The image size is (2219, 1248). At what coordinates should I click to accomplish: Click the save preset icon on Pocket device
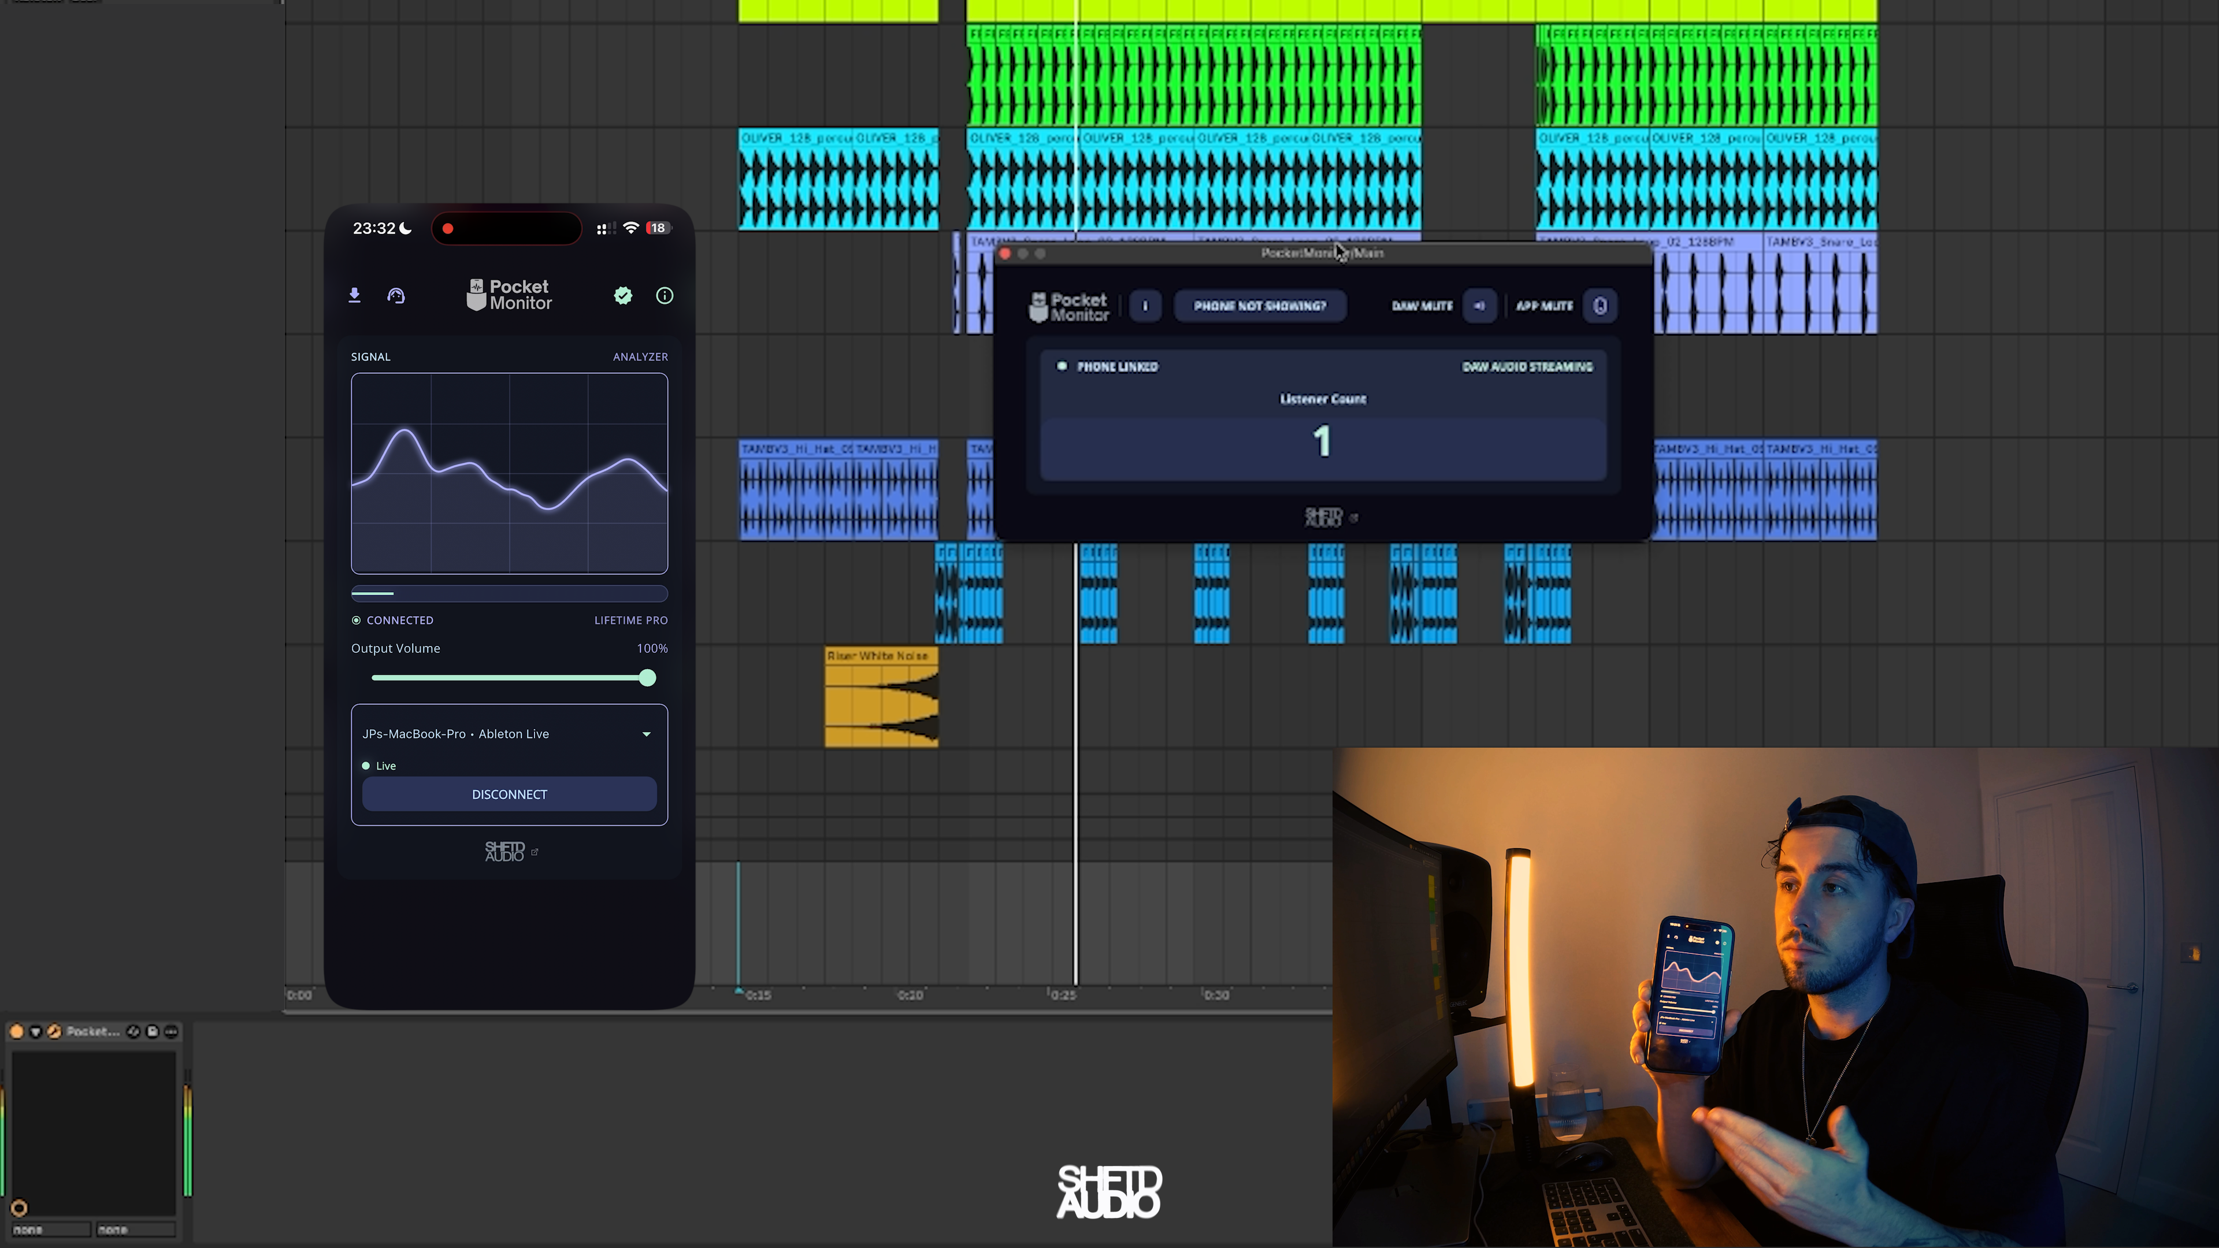pos(153,1031)
